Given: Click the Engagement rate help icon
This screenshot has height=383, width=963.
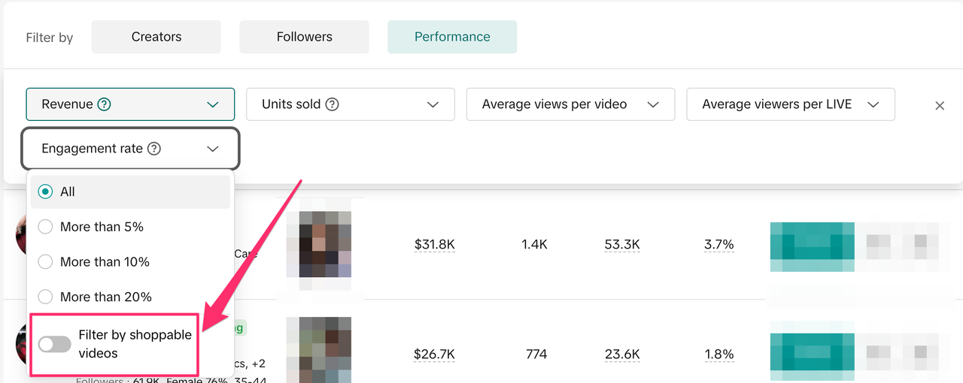Looking at the screenshot, I should pos(154,149).
